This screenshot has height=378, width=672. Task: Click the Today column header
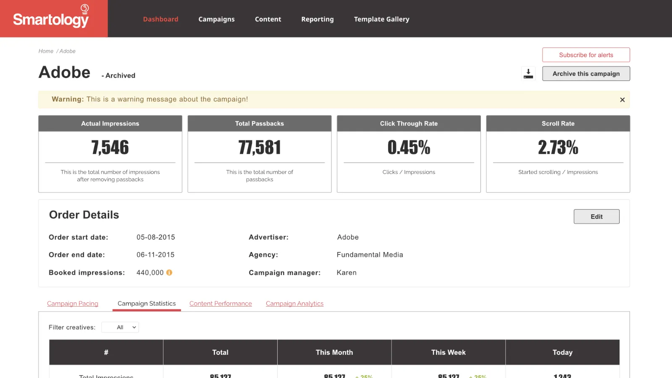click(562, 352)
